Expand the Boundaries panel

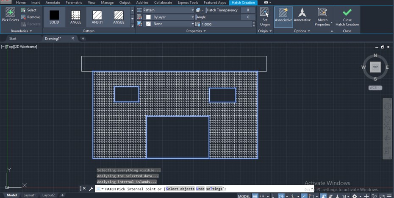click(x=21, y=31)
